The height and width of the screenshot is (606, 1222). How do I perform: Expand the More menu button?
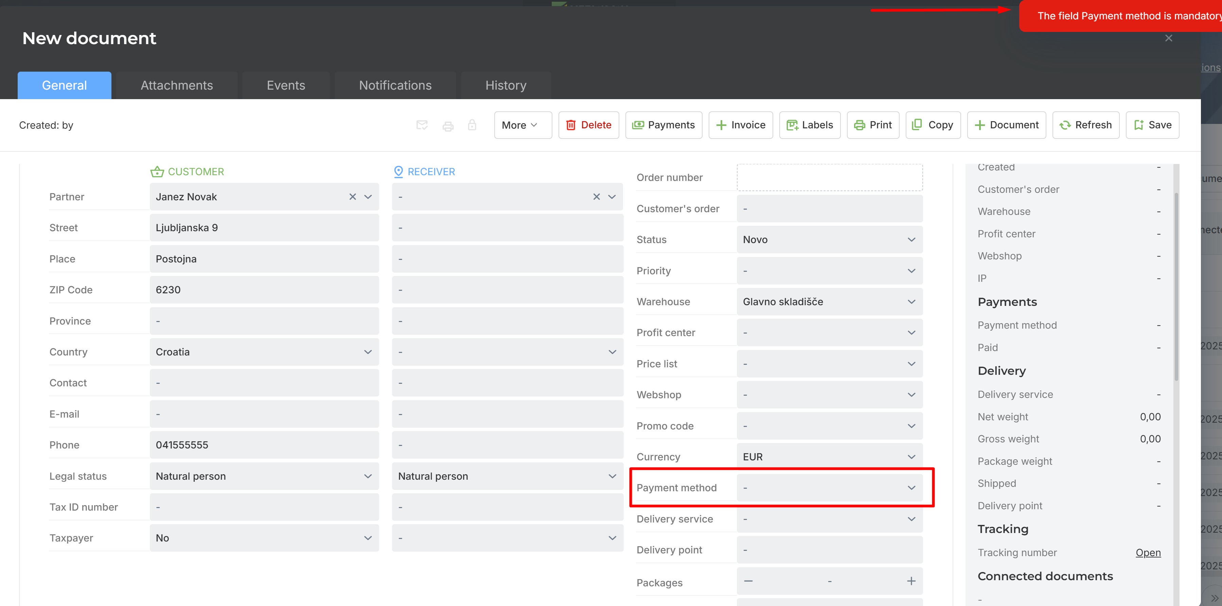tap(523, 125)
